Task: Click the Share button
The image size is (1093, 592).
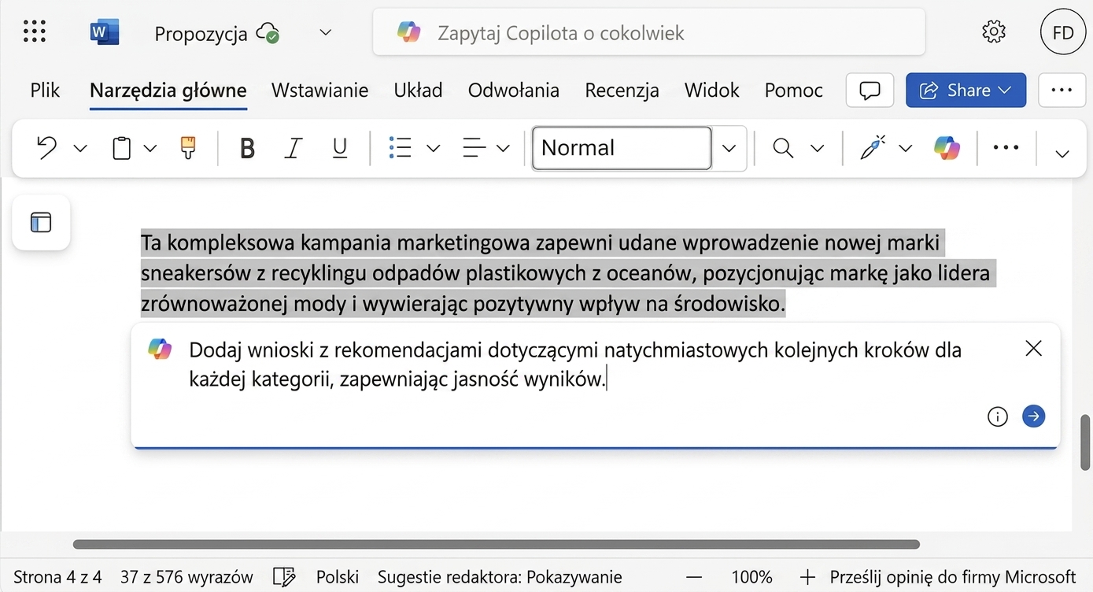Action: (966, 90)
